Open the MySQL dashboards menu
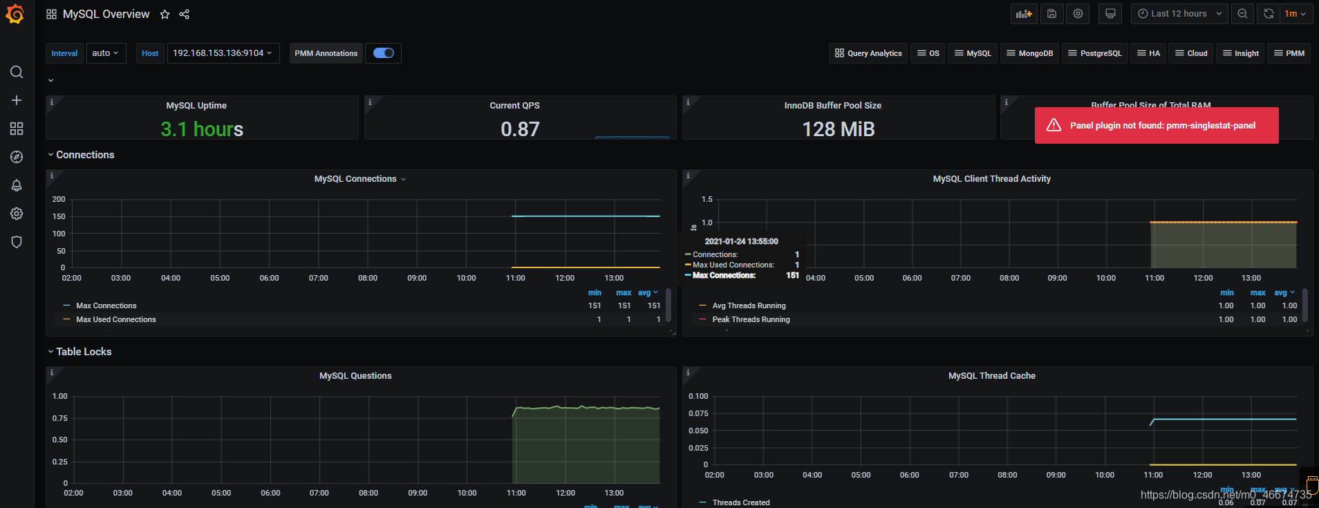The width and height of the screenshot is (1319, 508). tap(973, 53)
